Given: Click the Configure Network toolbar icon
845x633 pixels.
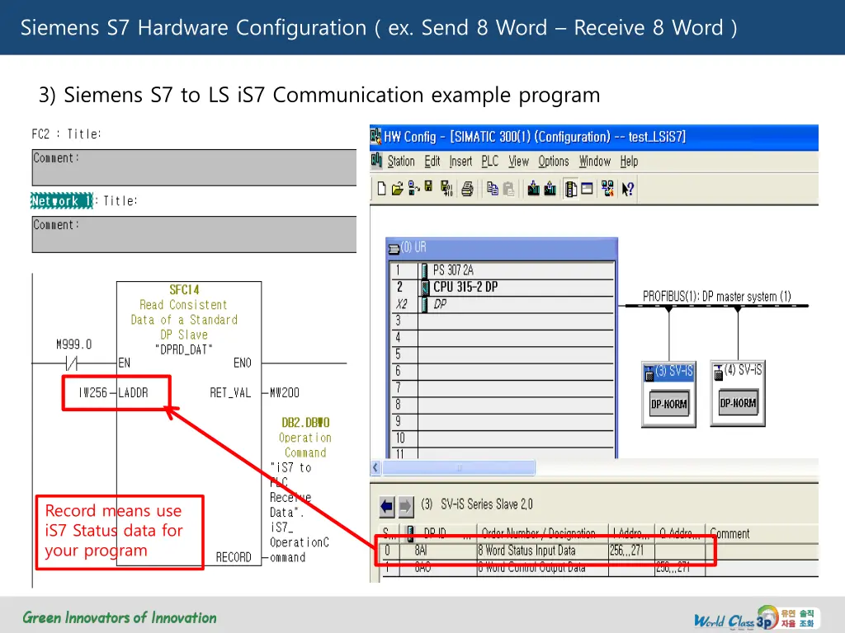Looking at the screenshot, I should (x=608, y=189).
